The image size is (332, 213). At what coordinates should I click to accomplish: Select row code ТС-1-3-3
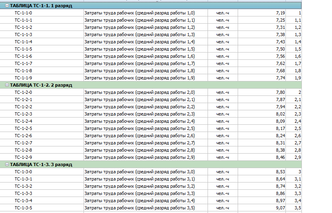(23, 193)
